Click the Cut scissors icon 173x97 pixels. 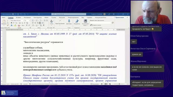pos(8,20)
